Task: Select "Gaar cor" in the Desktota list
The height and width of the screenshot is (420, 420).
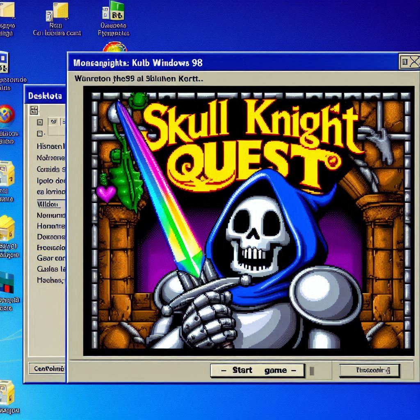Action: (51, 258)
